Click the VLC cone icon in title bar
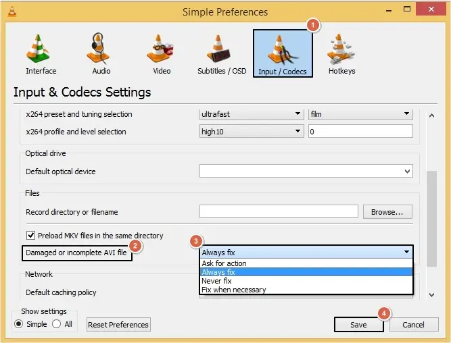The height and width of the screenshot is (343, 451). (x=11, y=11)
